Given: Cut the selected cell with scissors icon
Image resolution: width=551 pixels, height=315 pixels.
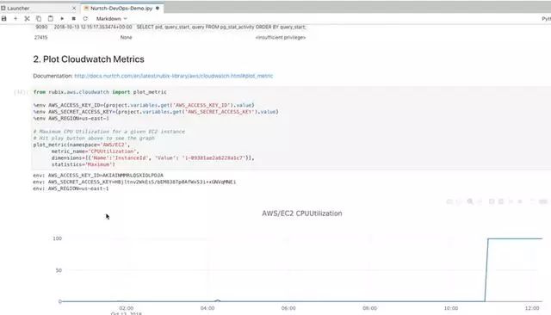Looking at the screenshot, I should 27,19.
